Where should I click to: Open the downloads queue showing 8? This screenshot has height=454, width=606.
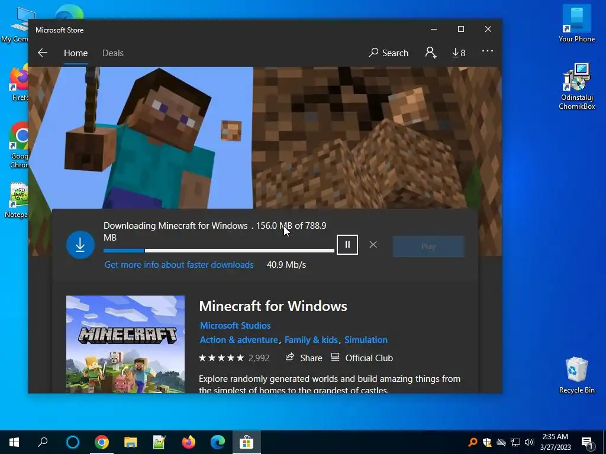pyautogui.click(x=459, y=53)
